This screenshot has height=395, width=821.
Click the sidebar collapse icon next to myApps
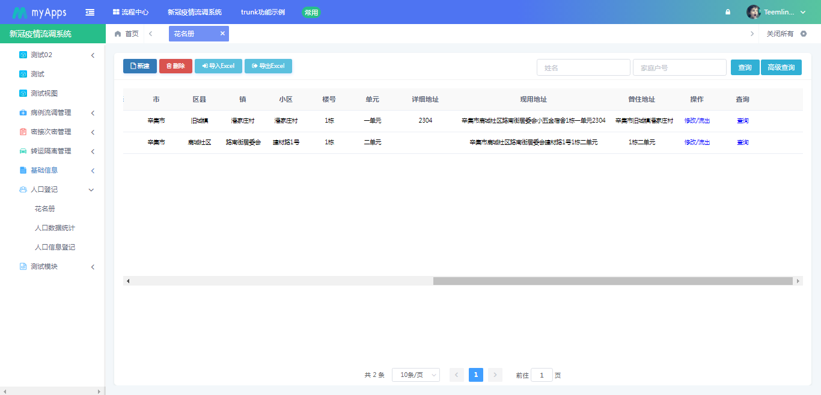point(90,11)
